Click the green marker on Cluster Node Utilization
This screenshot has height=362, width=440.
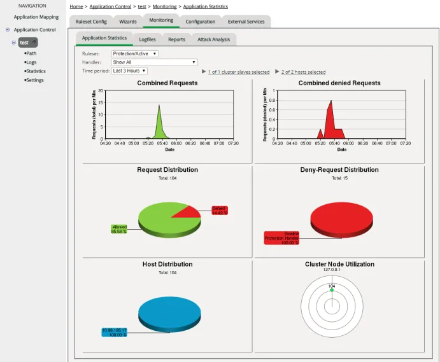(332, 290)
